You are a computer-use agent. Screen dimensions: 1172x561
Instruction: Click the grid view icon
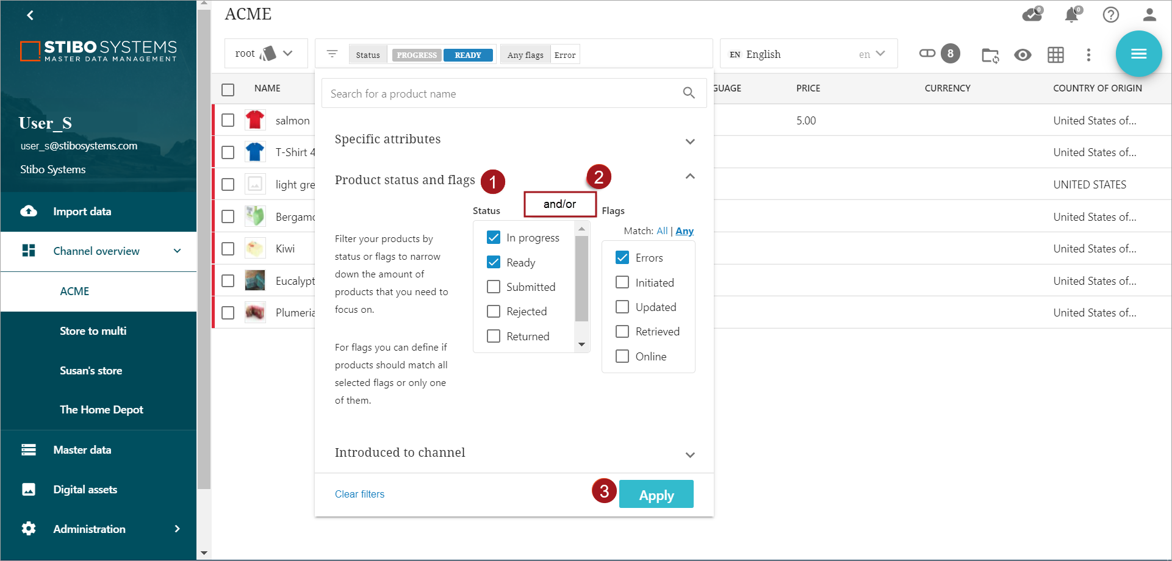coord(1055,55)
